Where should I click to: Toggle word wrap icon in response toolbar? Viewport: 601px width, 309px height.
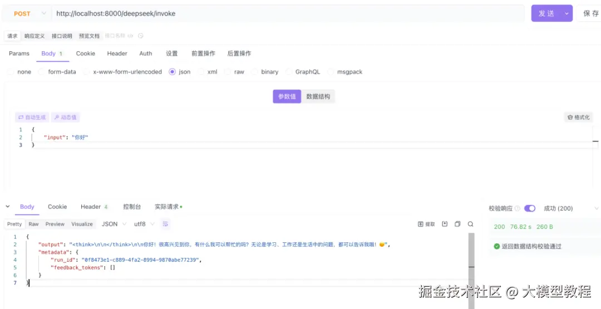[x=165, y=224]
